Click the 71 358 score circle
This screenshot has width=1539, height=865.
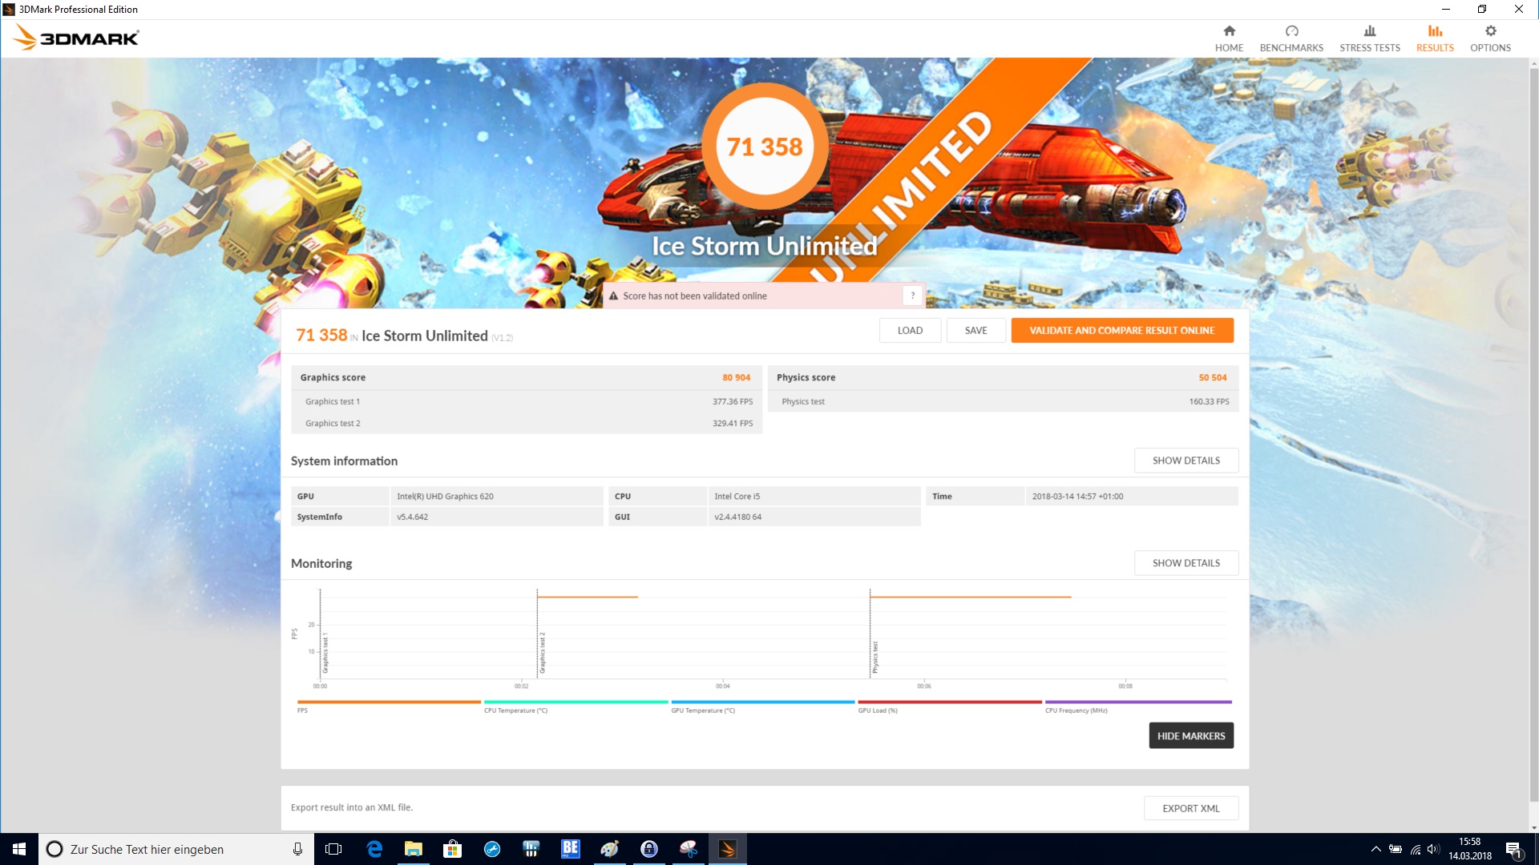pos(764,147)
